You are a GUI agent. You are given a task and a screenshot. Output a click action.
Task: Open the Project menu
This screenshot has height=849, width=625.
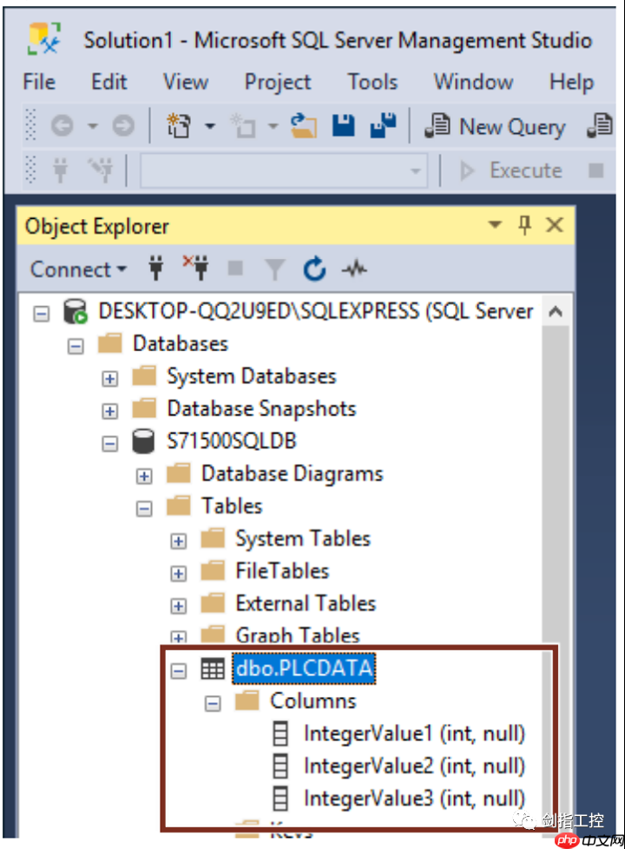click(278, 83)
